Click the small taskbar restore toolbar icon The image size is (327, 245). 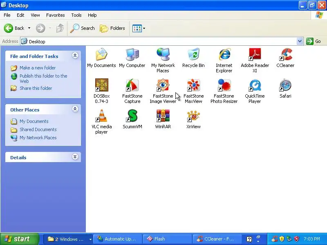coord(258,237)
